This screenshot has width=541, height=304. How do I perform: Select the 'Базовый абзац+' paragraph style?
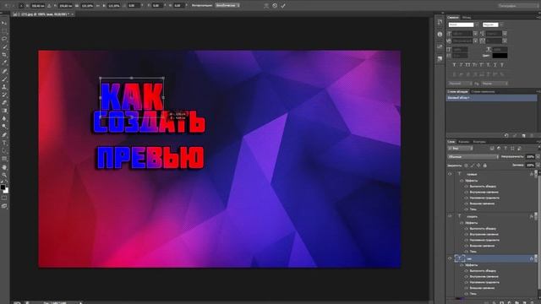pos(491,98)
